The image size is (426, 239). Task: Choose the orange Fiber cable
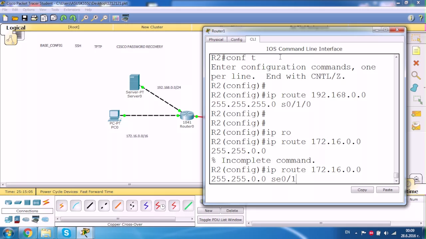tap(118, 206)
